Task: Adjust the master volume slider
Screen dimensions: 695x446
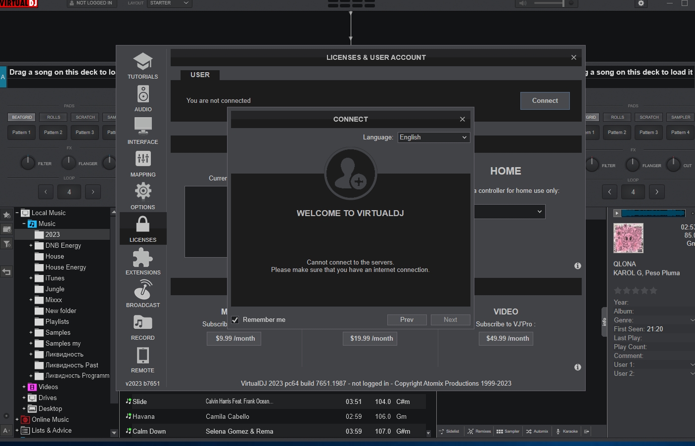Action: (x=549, y=3)
